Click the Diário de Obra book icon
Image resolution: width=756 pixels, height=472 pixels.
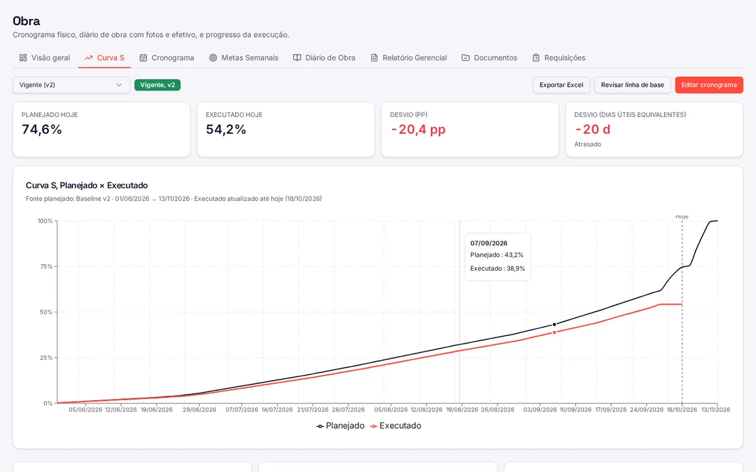(x=297, y=58)
